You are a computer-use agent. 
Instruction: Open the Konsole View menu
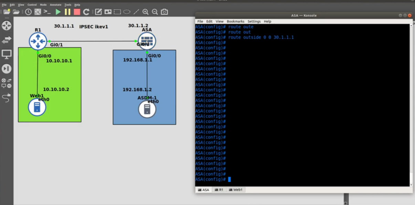(x=220, y=21)
